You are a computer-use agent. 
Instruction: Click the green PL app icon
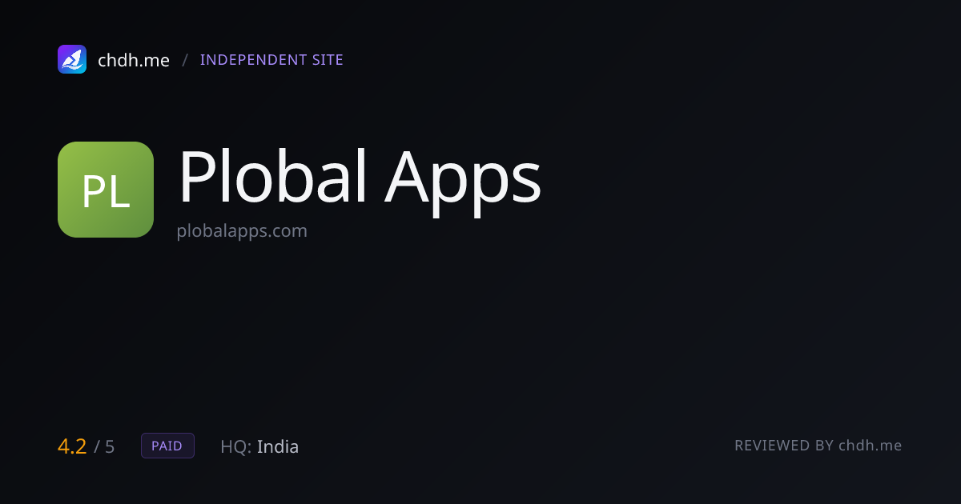pyautogui.click(x=106, y=190)
